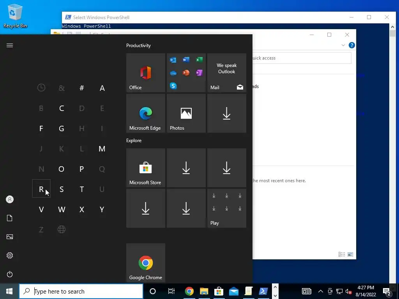Click the Windows Start button

tap(9, 291)
